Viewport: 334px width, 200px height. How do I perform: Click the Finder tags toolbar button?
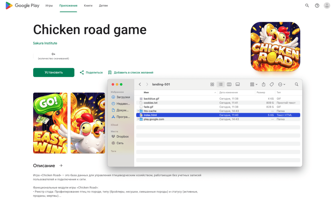tap(272, 84)
